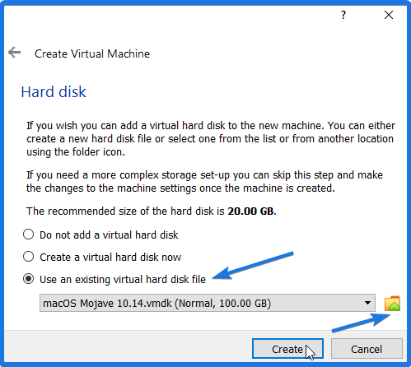Close the Create Virtual Machine dialog
The width and height of the screenshot is (411, 367).
389,15
